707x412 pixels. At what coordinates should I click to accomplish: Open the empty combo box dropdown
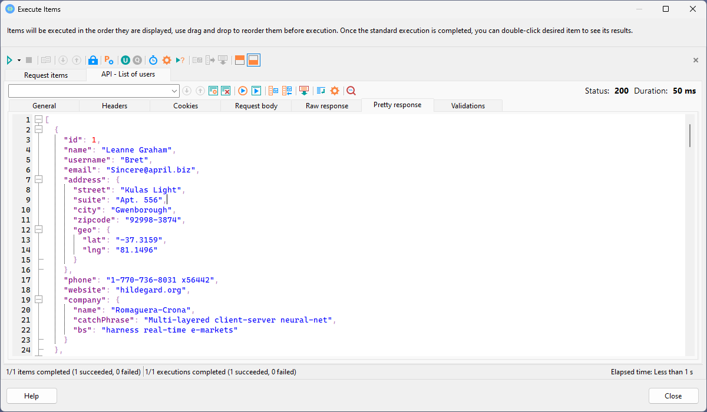pos(174,91)
